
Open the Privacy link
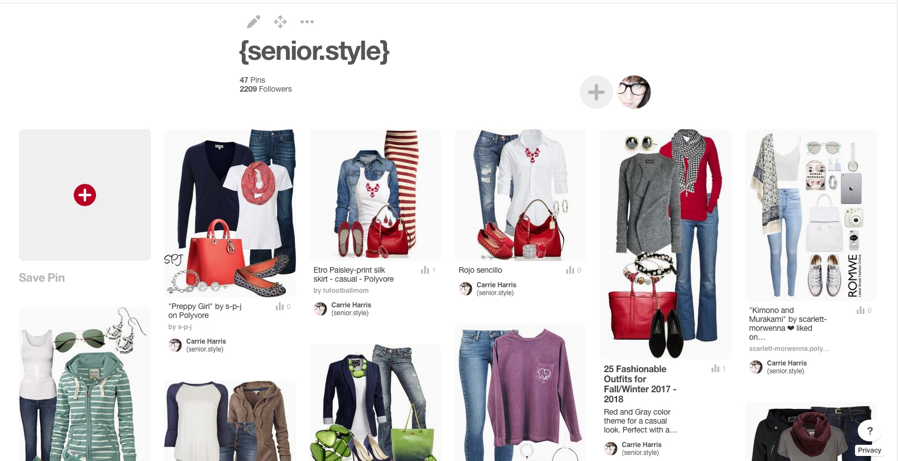pyautogui.click(x=870, y=450)
